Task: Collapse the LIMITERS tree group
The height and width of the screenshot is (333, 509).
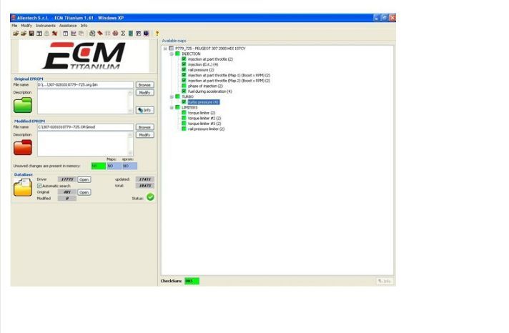Action: click(172, 107)
